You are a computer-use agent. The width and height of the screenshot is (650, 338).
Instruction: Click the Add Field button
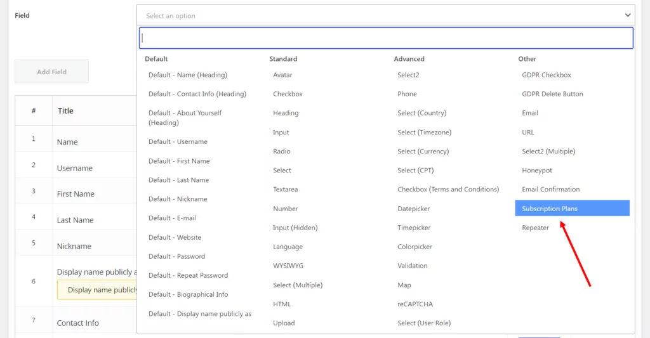click(52, 72)
